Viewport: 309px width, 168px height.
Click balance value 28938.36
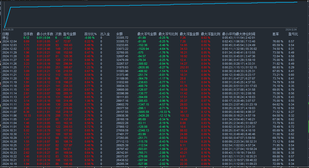point(122,116)
